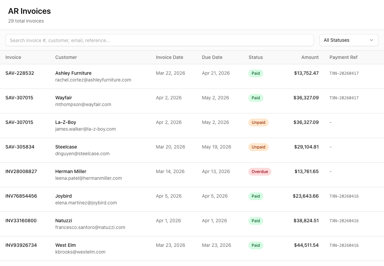Click customer name Natuzzi
Screen dimensions: 384x266
(63, 221)
